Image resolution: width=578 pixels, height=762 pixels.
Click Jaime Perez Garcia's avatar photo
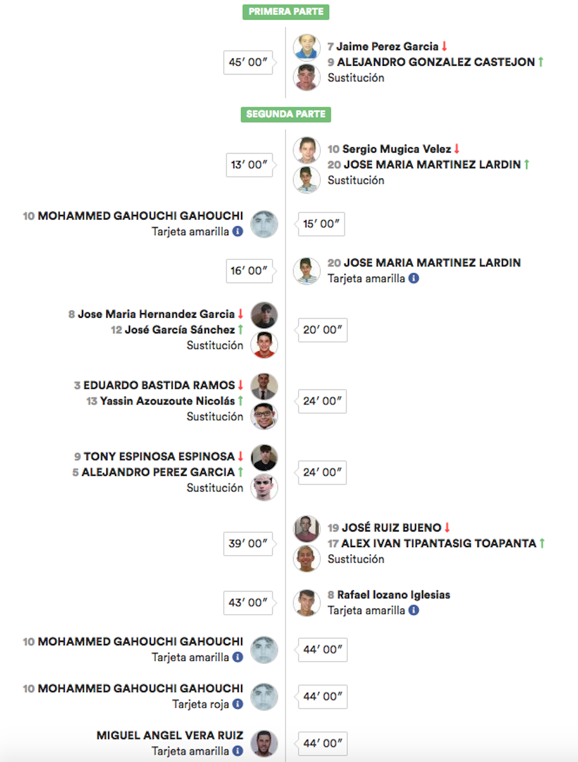coord(306,47)
